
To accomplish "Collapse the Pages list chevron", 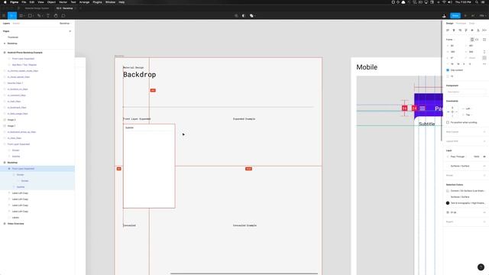I will [70, 31].
